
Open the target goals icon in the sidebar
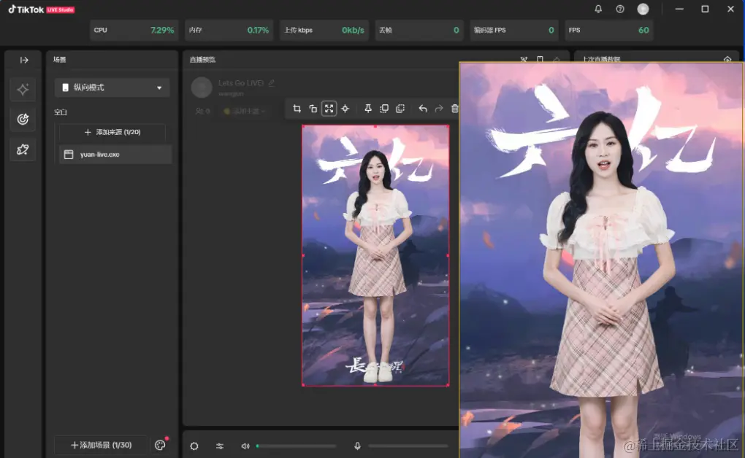pos(23,119)
